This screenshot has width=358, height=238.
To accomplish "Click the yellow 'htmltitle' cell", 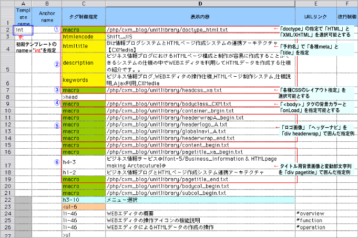I will coord(84,46).
